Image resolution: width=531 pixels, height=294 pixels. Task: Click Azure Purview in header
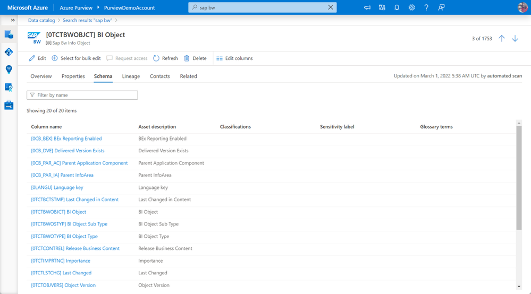pyautogui.click(x=76, y=7)
